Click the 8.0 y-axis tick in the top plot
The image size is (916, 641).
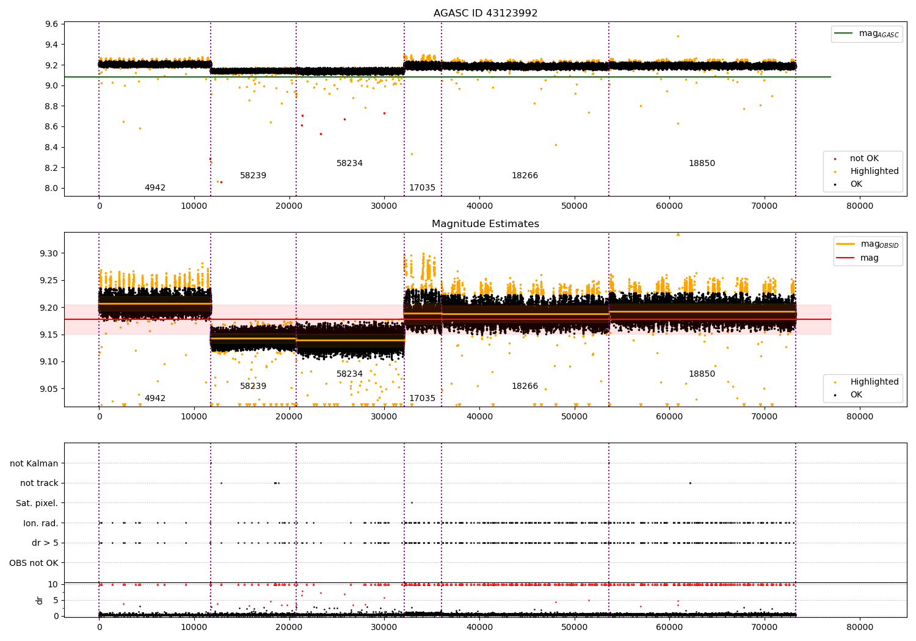(x=52, y=189)
